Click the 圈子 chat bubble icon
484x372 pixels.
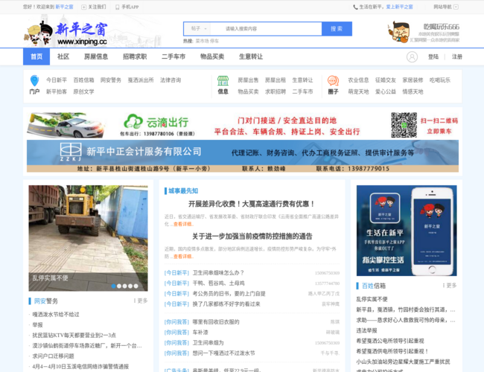[x=332, y=80]
